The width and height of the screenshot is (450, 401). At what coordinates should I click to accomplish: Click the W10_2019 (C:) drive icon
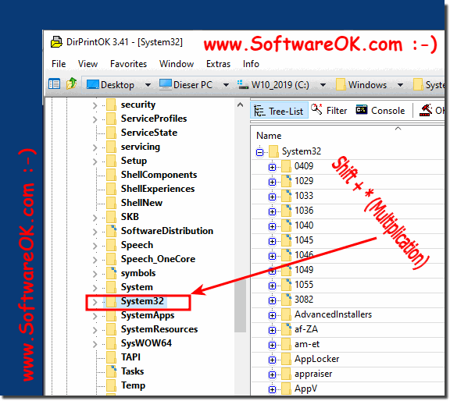(x=243, y=84)
